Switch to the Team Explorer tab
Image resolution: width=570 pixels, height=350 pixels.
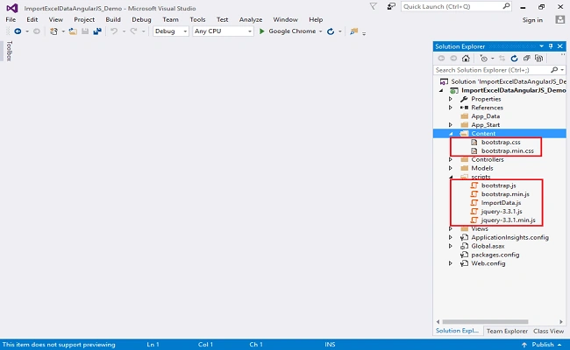507,331
